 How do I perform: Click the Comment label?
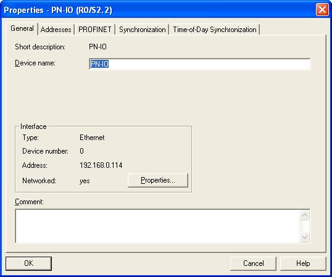coord(29,202)
